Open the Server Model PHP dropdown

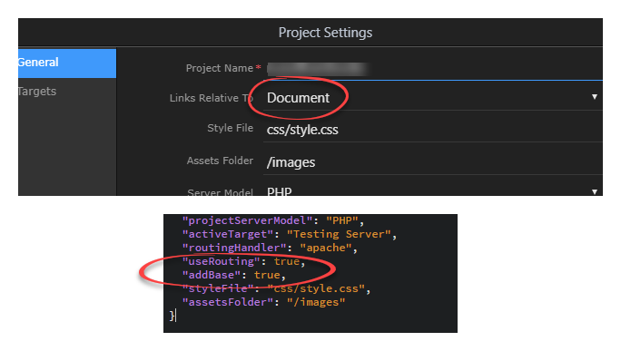coord(432,190)
